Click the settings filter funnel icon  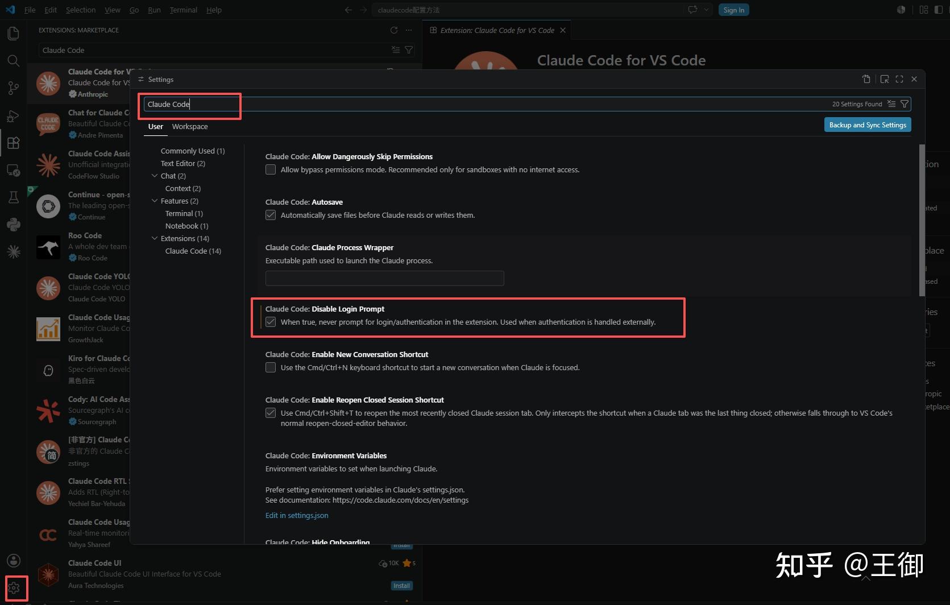[x=905, y=104]
